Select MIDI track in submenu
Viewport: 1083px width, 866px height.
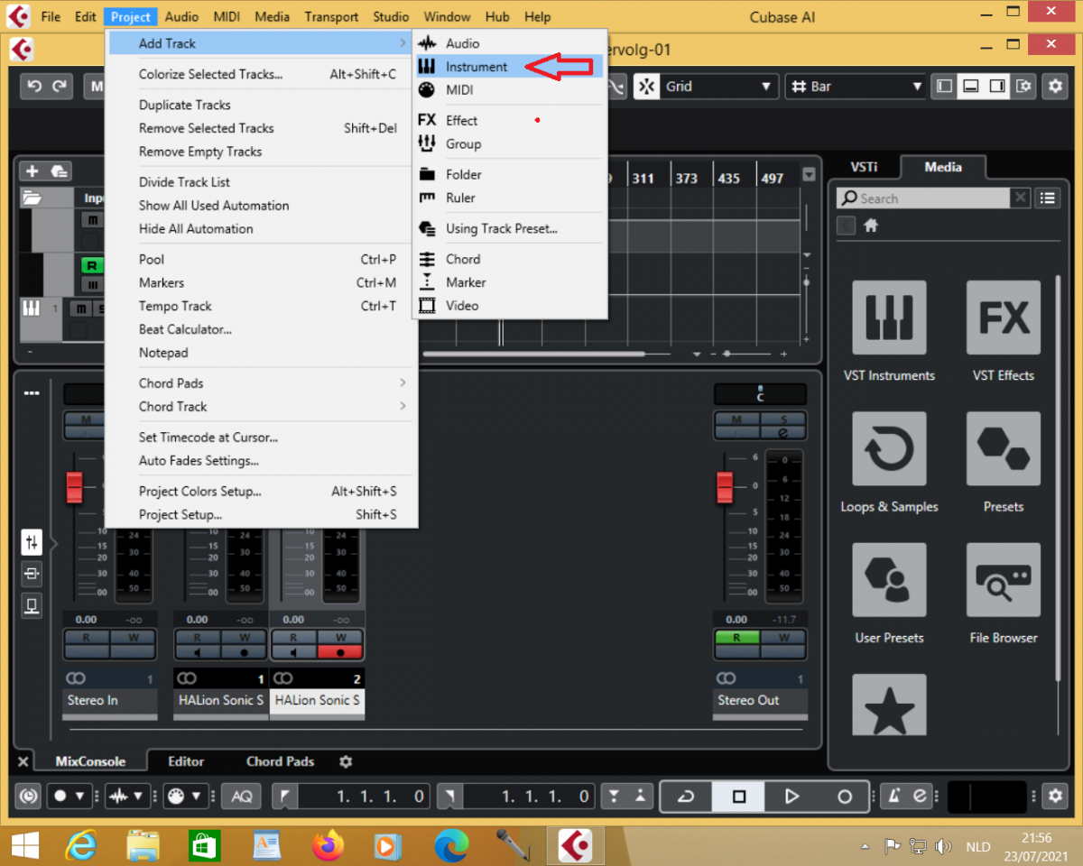coord(509,90)
